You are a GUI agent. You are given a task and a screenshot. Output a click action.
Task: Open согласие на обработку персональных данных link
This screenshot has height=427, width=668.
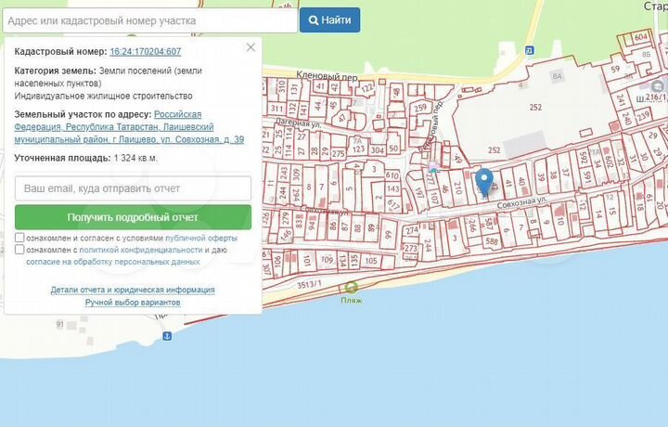point(113,262)
